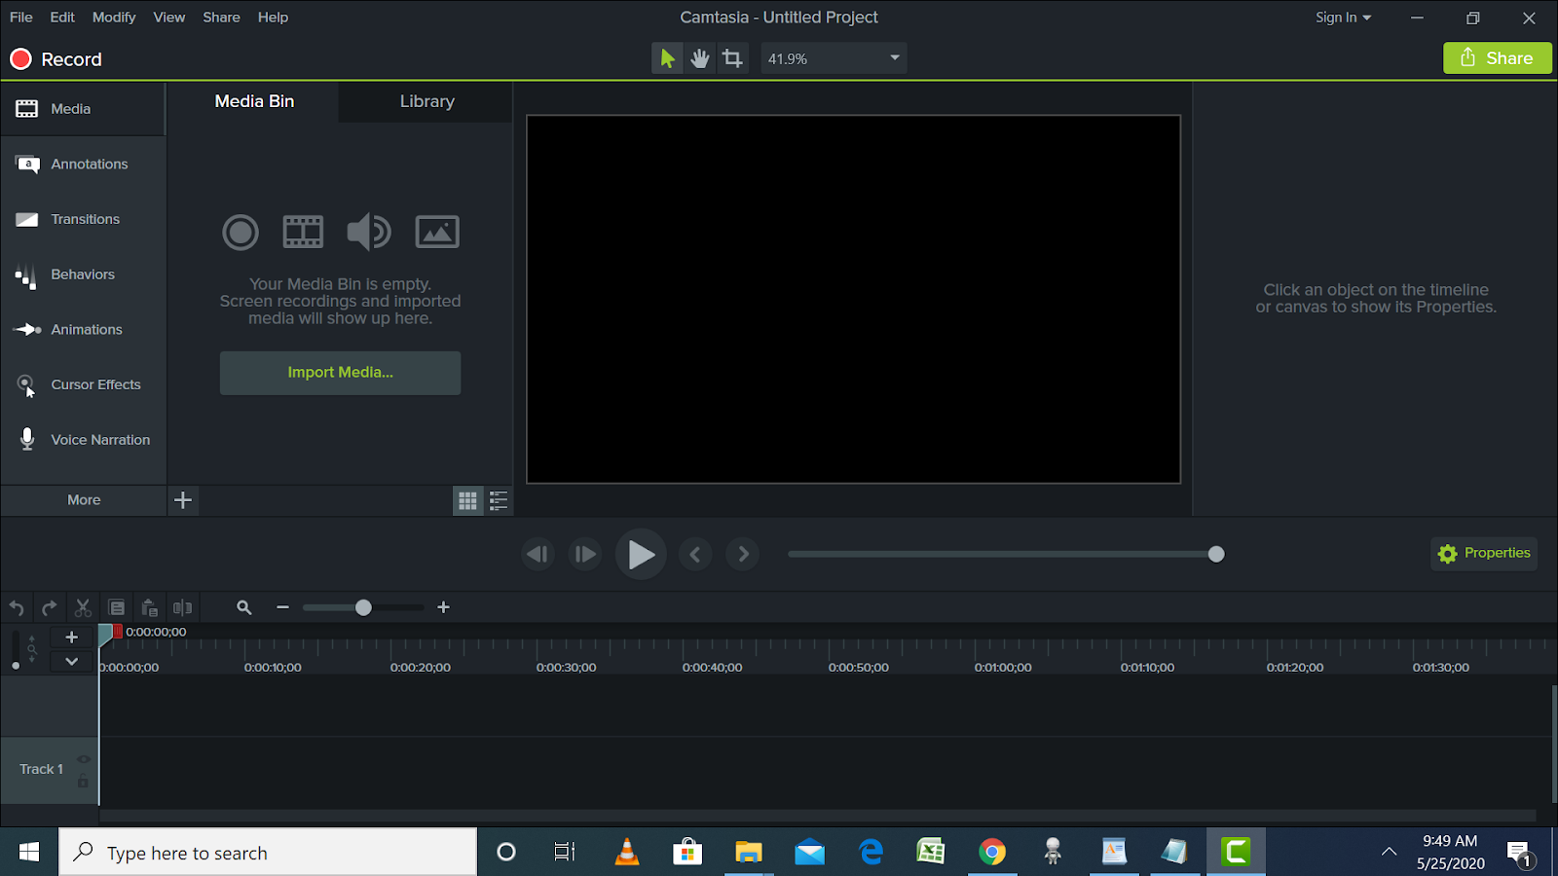Toggle the Properties panel
The image size is (1558, 876).
[x=1484, y=553]
